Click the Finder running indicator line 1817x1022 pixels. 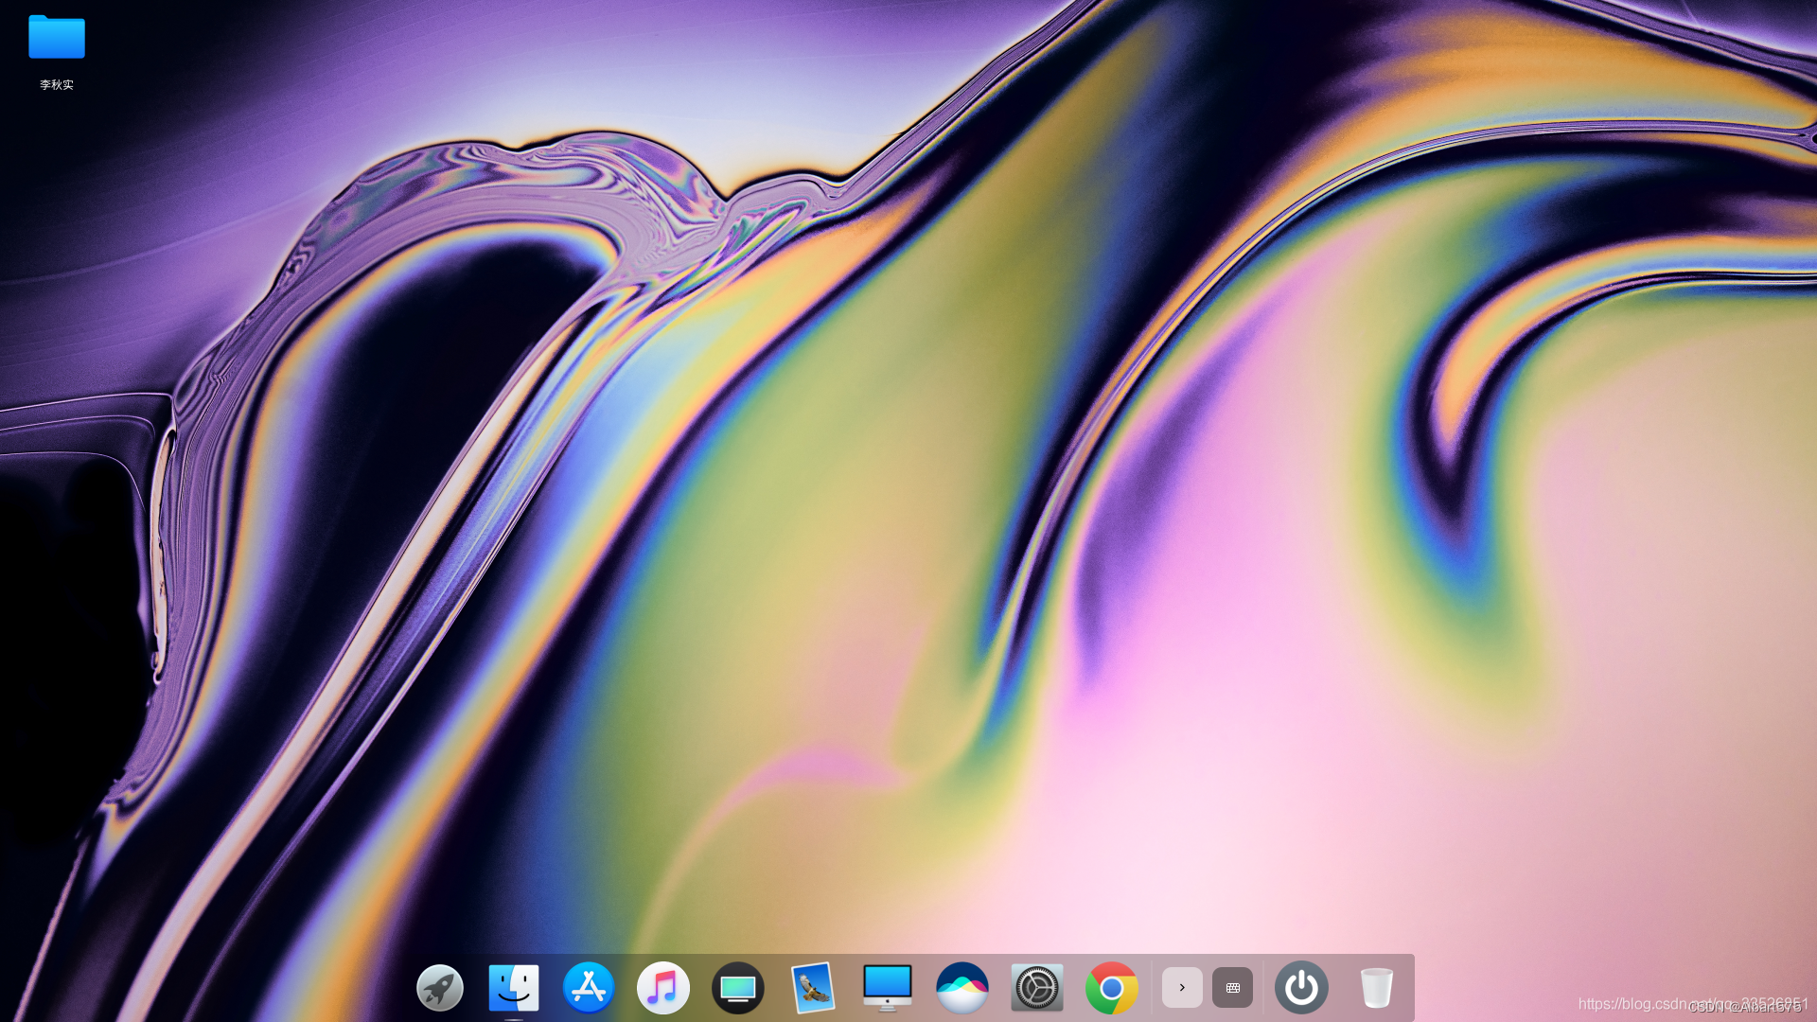pyautogui.click(x=514, y=1019)
